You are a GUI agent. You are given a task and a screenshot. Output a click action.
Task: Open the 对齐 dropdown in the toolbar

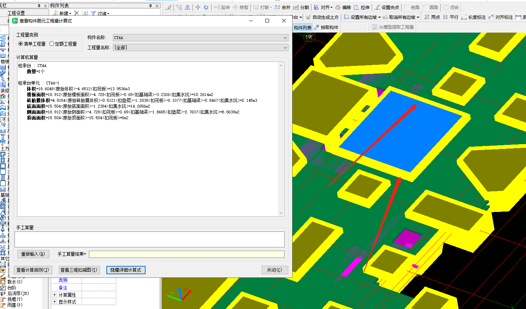click(323, 7)
